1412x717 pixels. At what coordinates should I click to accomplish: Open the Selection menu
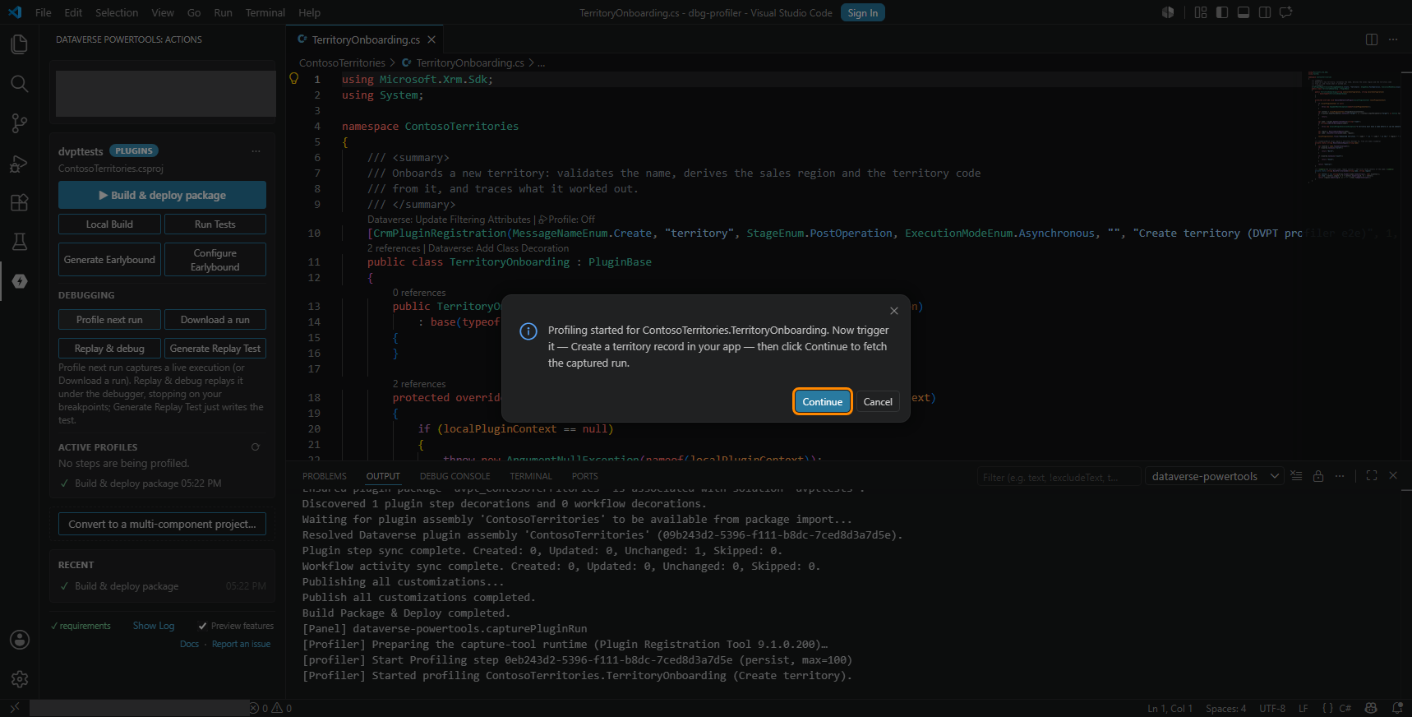117,12
